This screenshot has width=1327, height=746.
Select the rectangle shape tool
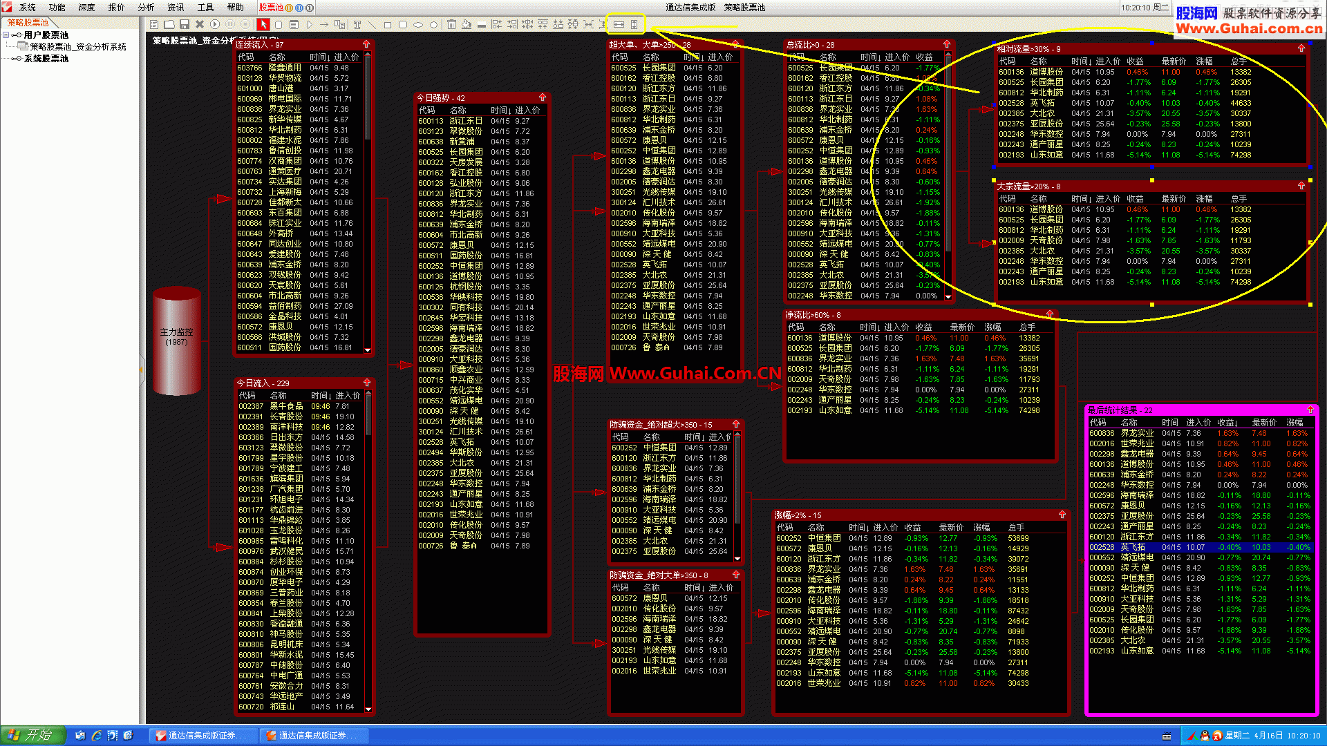[x=388, y=24]
